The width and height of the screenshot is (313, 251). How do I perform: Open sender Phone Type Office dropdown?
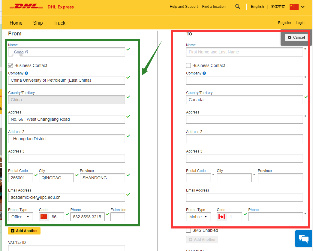[x=20, y=217]
